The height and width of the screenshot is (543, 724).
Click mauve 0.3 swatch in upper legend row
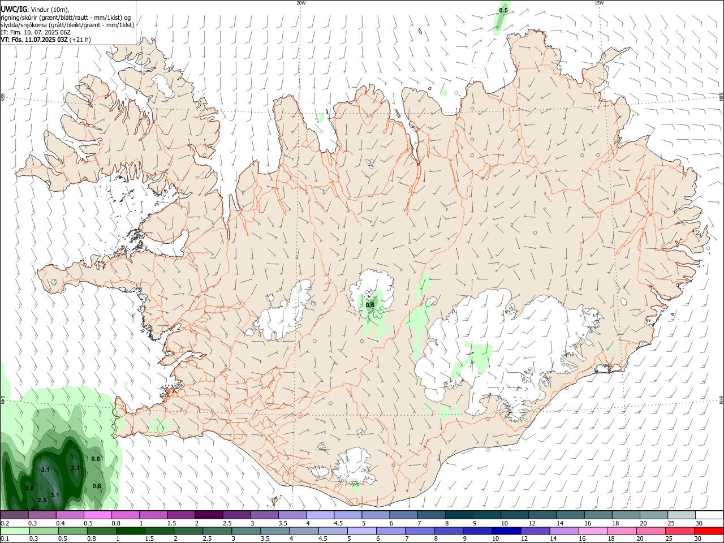[42, 515]
